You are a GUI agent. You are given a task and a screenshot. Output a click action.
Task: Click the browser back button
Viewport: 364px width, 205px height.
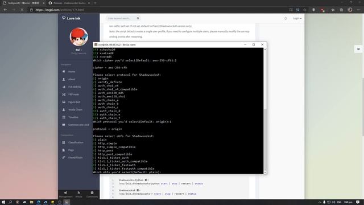pyautogui.click(x=5, y=10)
